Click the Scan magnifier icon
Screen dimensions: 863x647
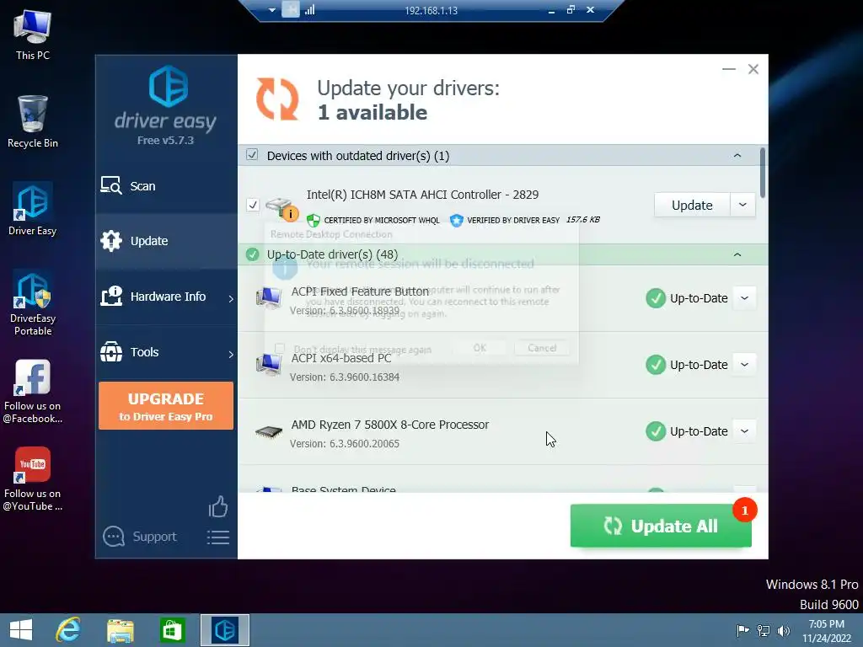pos(110,185)
